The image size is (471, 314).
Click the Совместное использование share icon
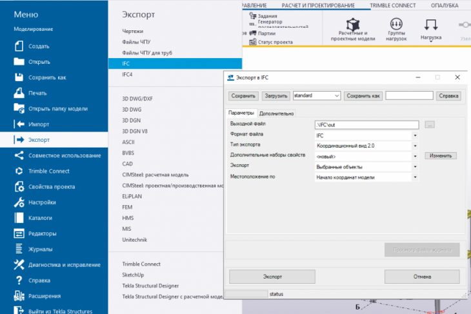[18, 155]
